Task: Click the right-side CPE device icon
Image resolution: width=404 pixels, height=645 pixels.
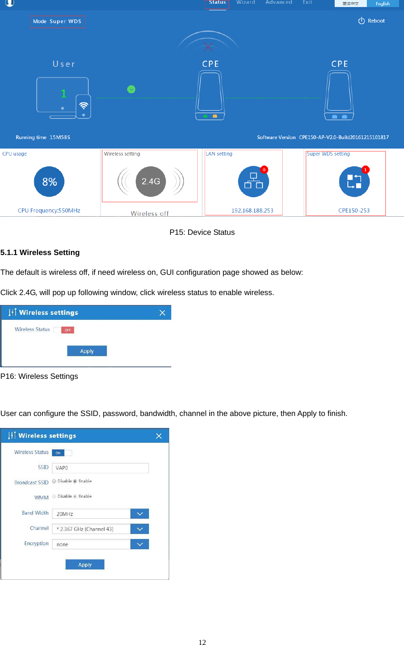Action: tap(339, 95)
